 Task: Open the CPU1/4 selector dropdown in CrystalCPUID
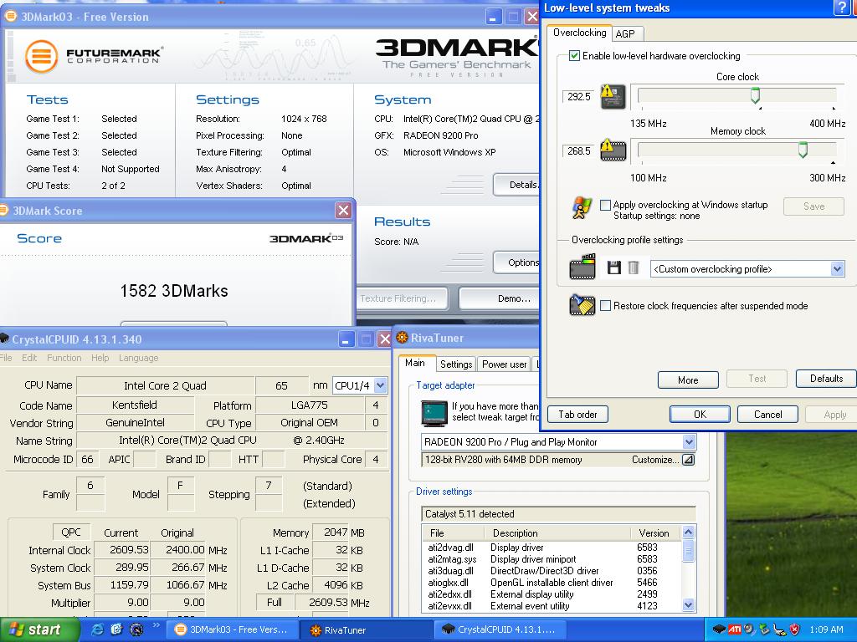tap(381, 385)
